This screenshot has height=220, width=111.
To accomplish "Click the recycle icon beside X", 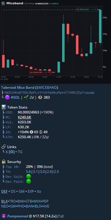I will 12,152.
